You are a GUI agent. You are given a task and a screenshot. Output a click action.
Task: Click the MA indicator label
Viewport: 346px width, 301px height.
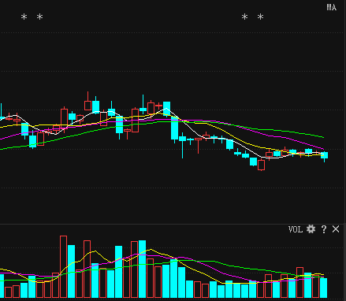(x=331, y=7)
